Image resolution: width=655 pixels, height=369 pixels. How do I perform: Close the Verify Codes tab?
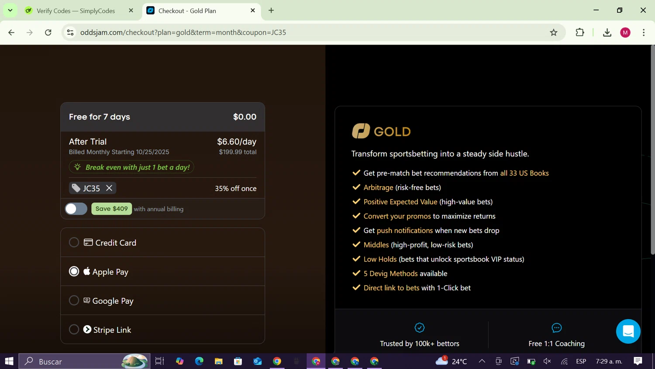pyautogui.click(x=131, y=10)
